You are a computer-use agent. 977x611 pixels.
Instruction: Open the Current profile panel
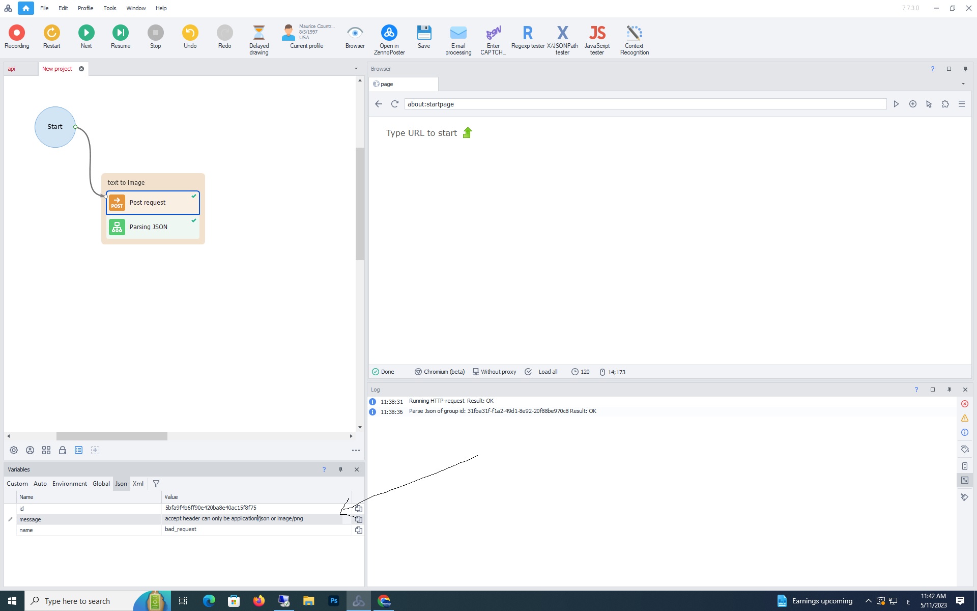point(307,37)
